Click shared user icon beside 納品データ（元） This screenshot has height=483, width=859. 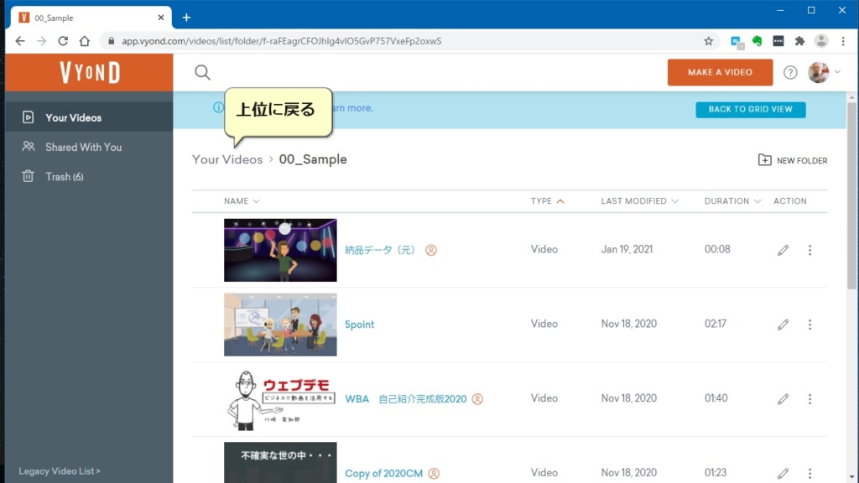[x=431, y=250]
